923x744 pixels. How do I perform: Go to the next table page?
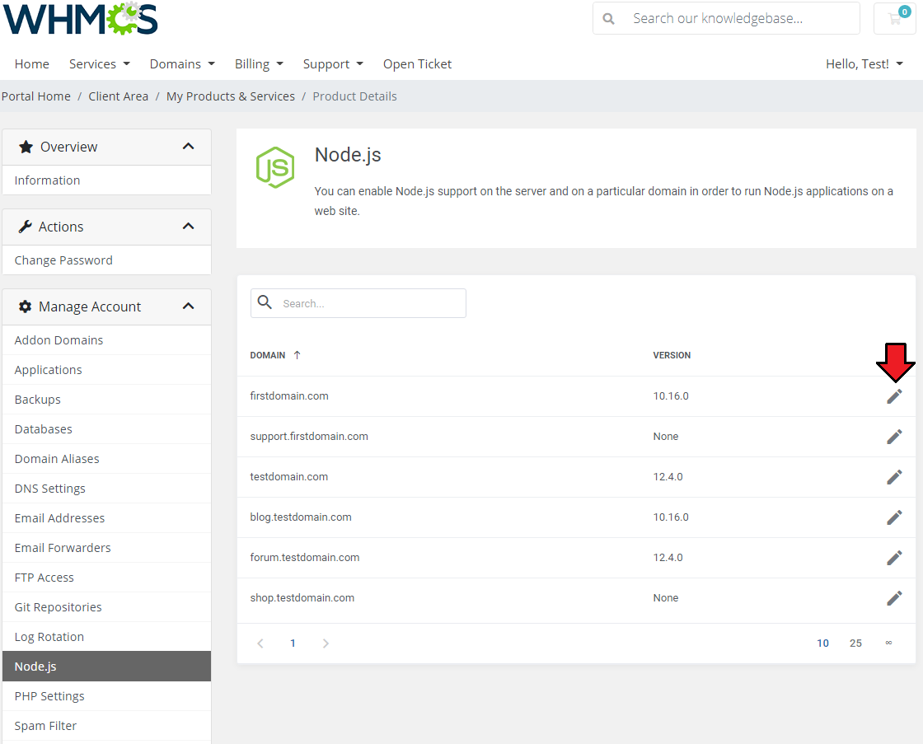pyautogui.click(x=326, y=643)
